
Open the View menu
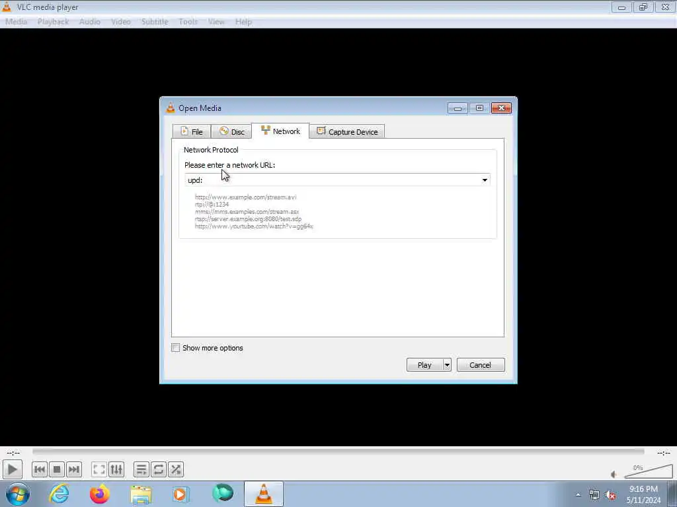pos(216,22)
